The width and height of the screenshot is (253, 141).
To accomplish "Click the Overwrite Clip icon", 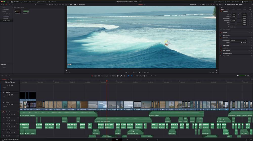I will 110,76.
